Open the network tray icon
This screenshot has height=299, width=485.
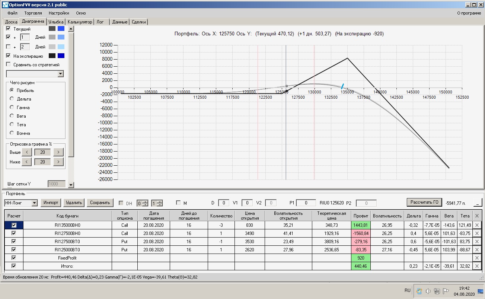437,291
